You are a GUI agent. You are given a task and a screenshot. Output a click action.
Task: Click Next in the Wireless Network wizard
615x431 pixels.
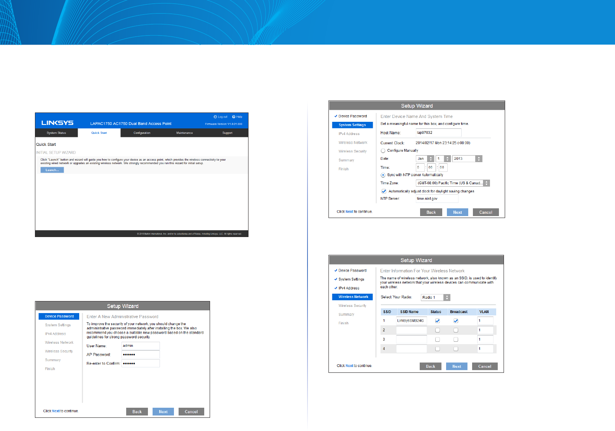[457, 366]
